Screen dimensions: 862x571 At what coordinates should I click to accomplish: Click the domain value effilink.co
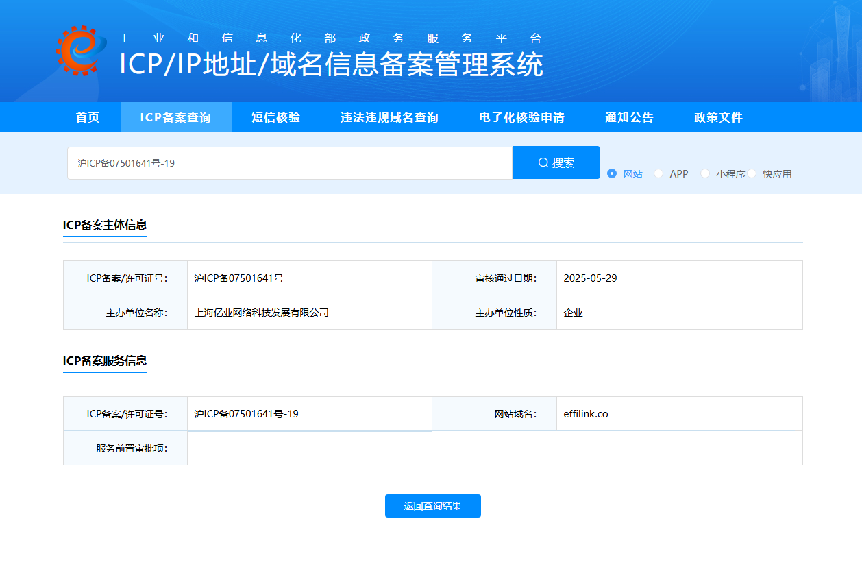tap(586, 414)
